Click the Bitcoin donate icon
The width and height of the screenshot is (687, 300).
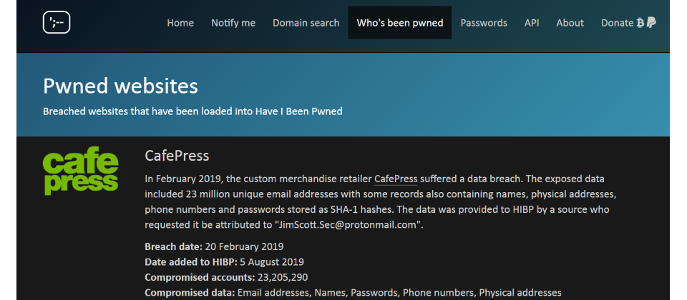640,23
